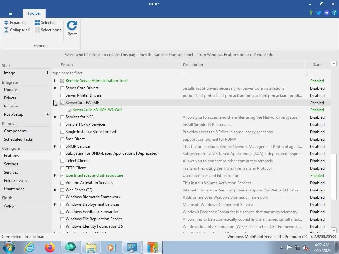Open the media player taskbar icon
This screenshot has width=339, height=254.
pyautogui.click(x=112, y=247)
